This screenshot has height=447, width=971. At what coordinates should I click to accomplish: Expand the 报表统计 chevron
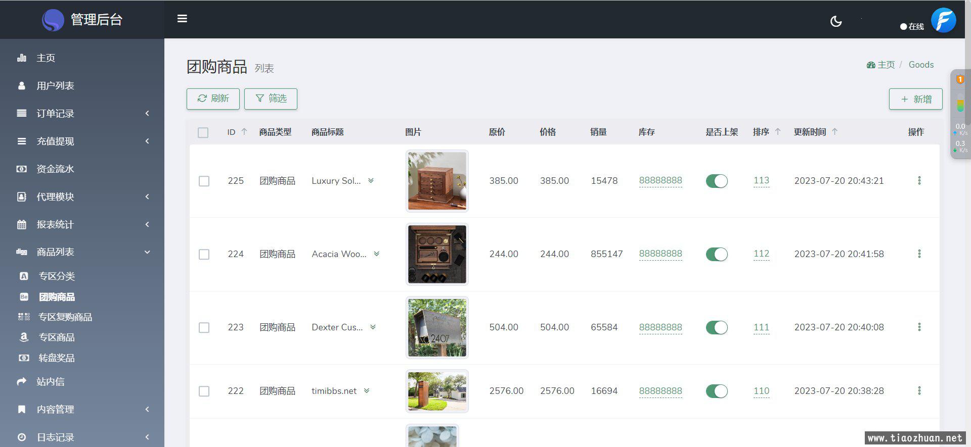147,225
